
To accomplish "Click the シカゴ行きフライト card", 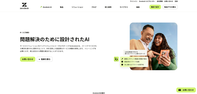I will pos(135,53).
